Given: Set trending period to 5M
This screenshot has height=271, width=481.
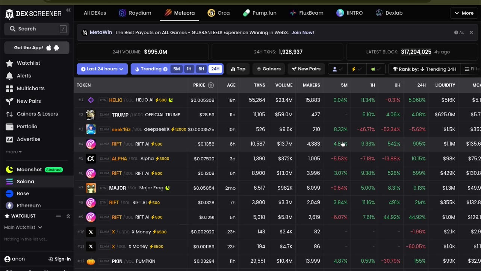Looking at the screenshot, I should (177, 69).
